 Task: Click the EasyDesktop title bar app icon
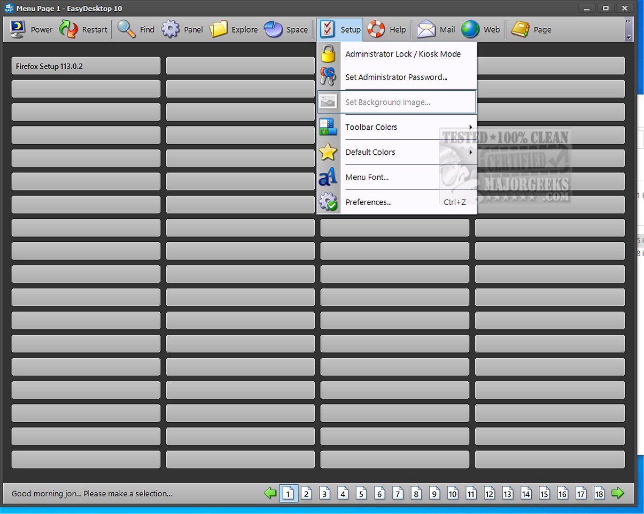click(x=9, y=8)
